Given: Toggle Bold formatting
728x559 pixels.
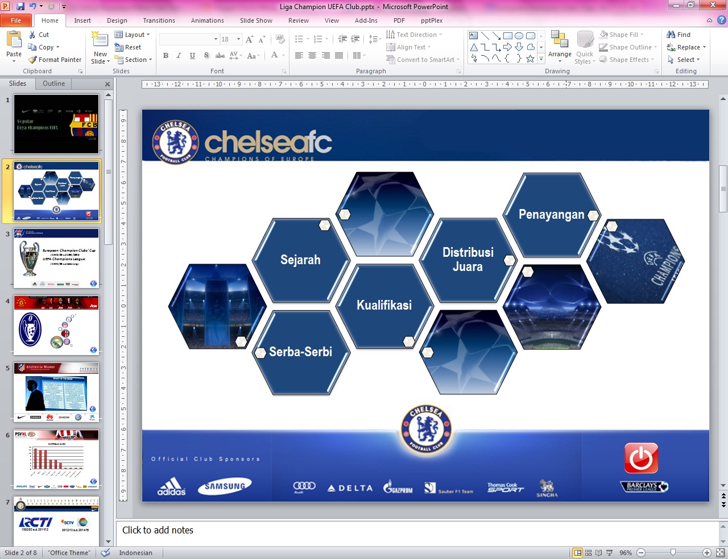Looking at the screenshot, I should (x=166, y=56).
